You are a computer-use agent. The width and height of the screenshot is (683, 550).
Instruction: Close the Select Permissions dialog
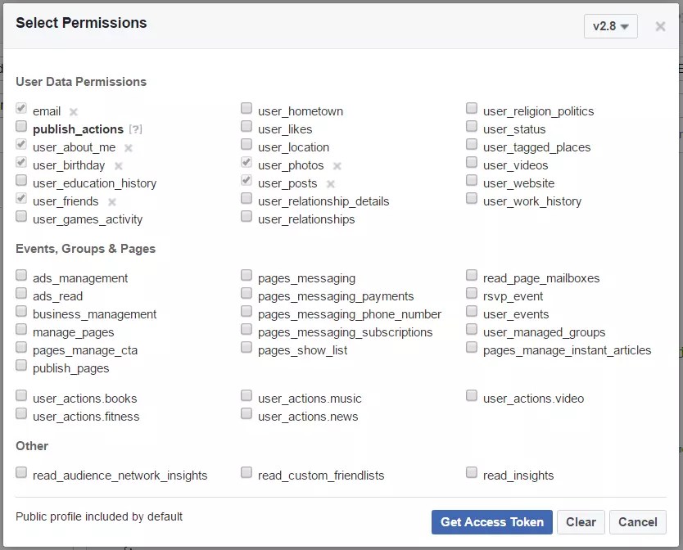(x=658, y=26)
